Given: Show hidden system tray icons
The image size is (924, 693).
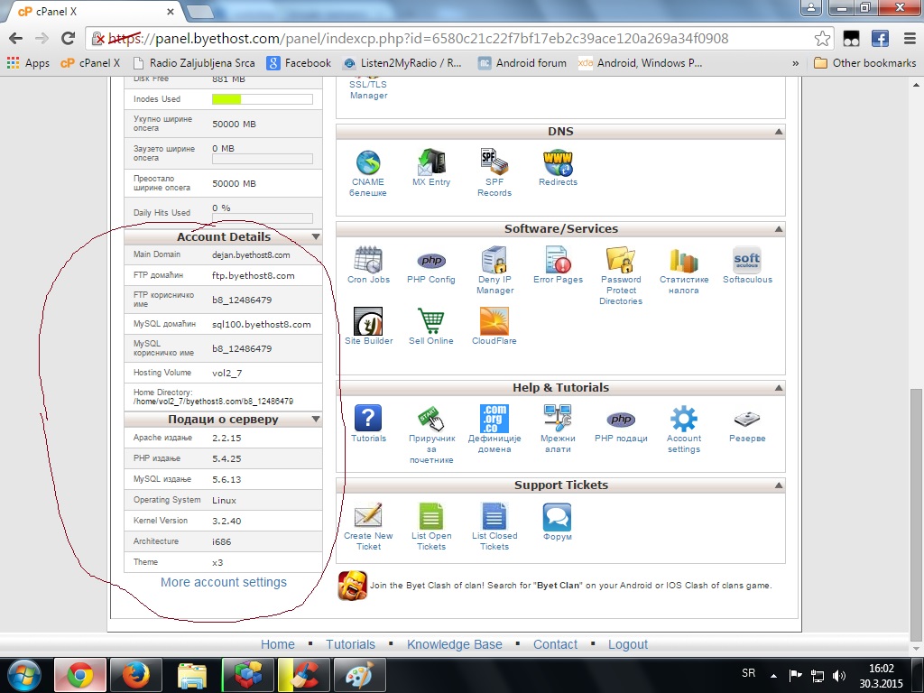Looking at the screenshot, I should pyautogui.click(x=773, y=675).
